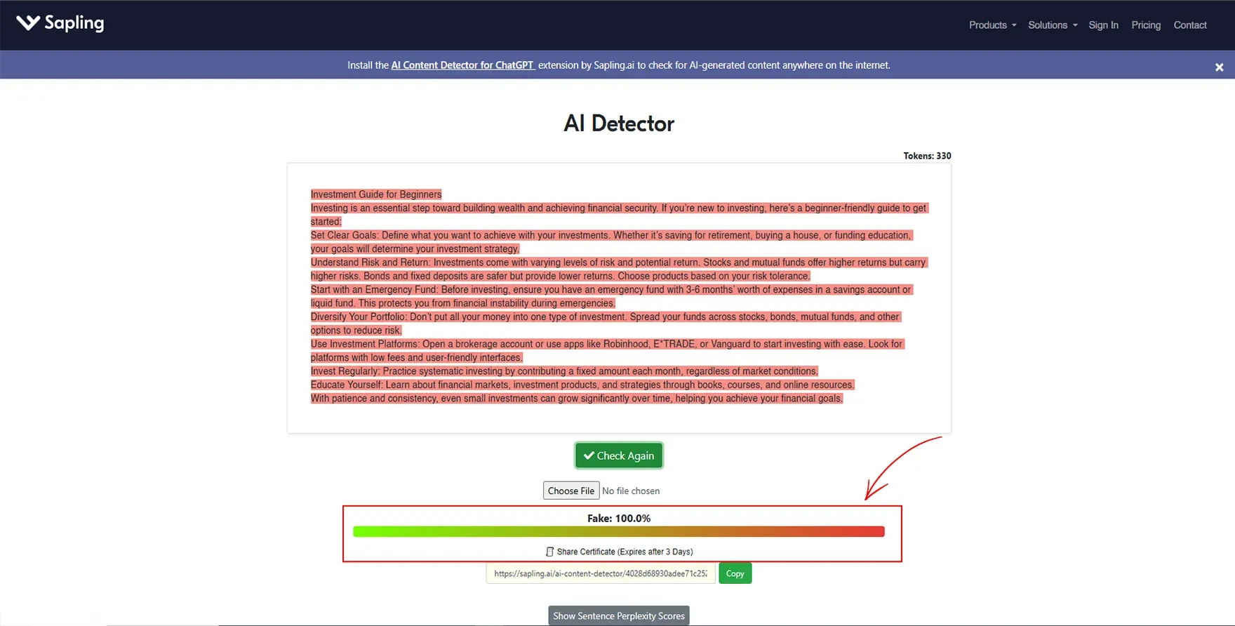Viewport: 1235px width, 626px height.
Task: Open the Pricing page
Action: click(x=1146, y=25)
